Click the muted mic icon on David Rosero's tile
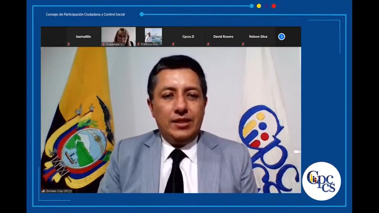 tap(208, 44)
